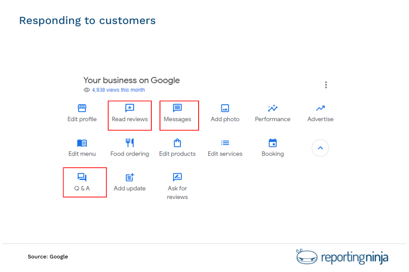409x272 pixels.
Task: Open the Edit products shopping bag icon
Action: coord(177,143)
